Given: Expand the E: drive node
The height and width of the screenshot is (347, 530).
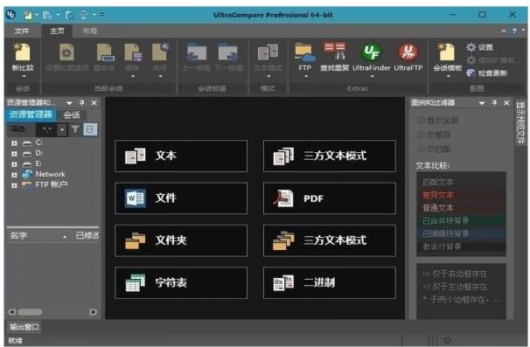Looking at the screenshot, I should 14,164.
